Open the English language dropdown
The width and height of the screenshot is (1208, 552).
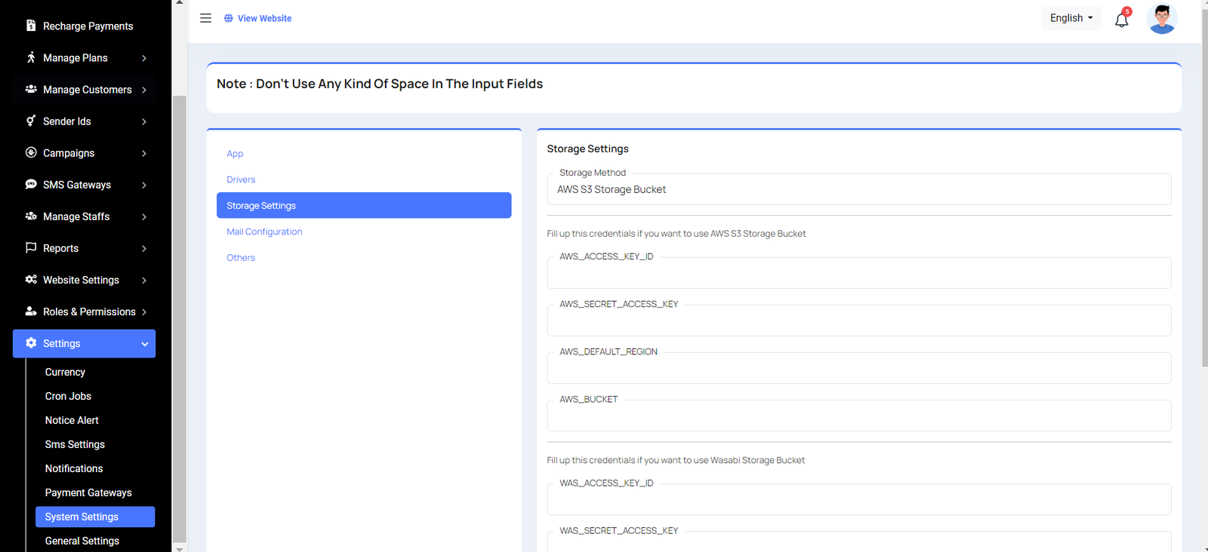[x=1071, y=18]
